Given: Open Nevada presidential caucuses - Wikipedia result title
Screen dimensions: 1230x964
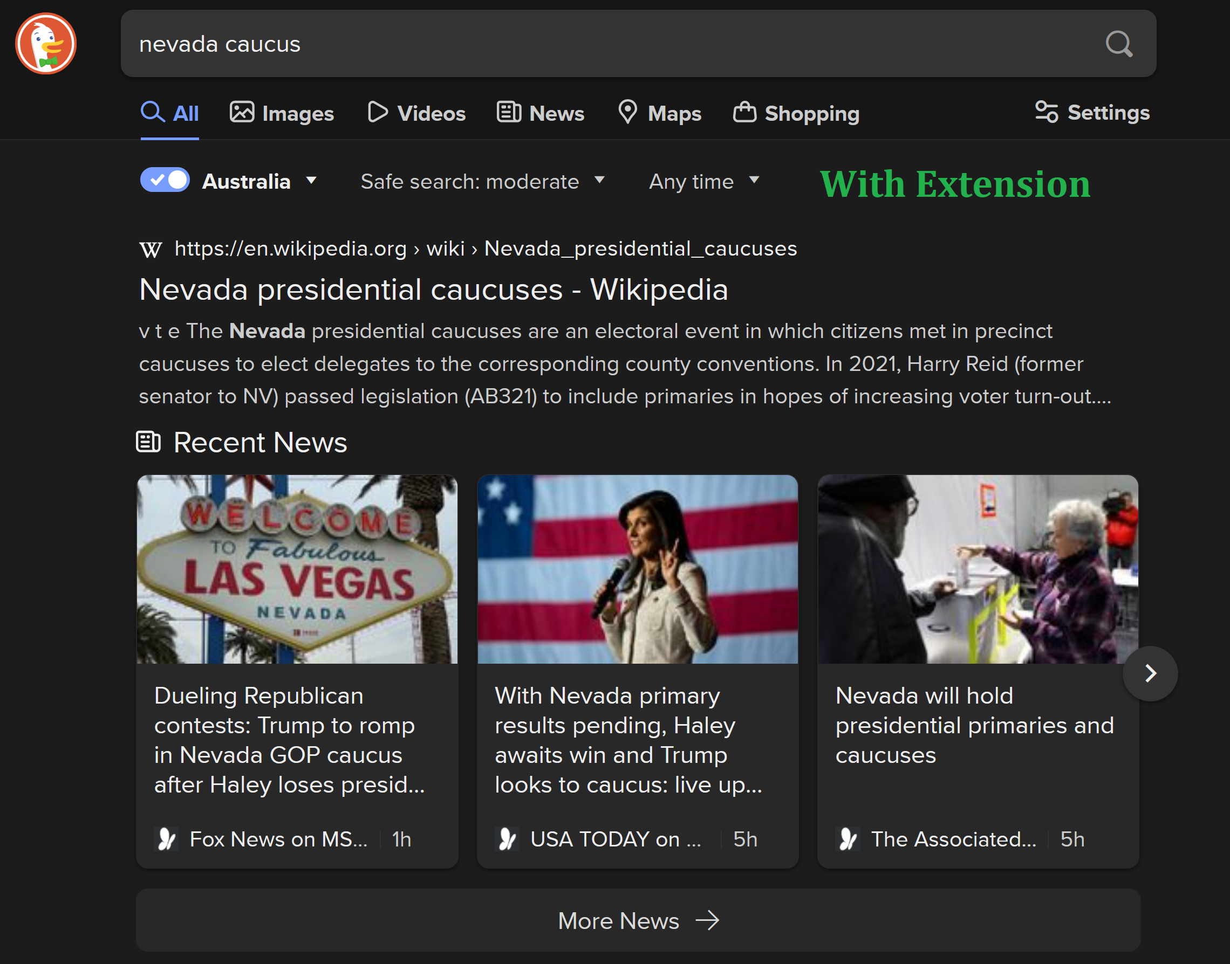Looking at the screenshot, I should tap(434, 290).
